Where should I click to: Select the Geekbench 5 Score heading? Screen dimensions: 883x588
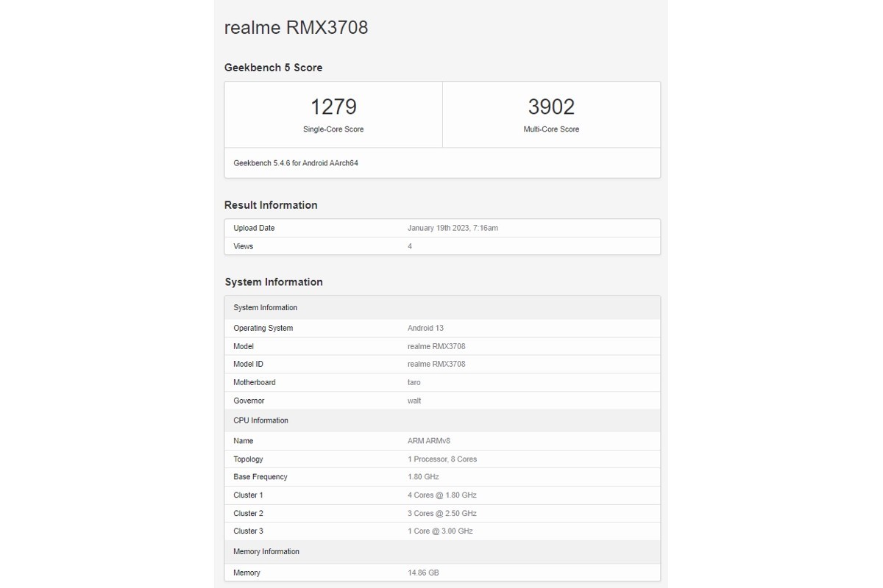pyautogui.click(x=273, y=68)
